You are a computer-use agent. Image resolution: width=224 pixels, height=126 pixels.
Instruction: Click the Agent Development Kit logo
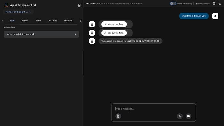6,5
